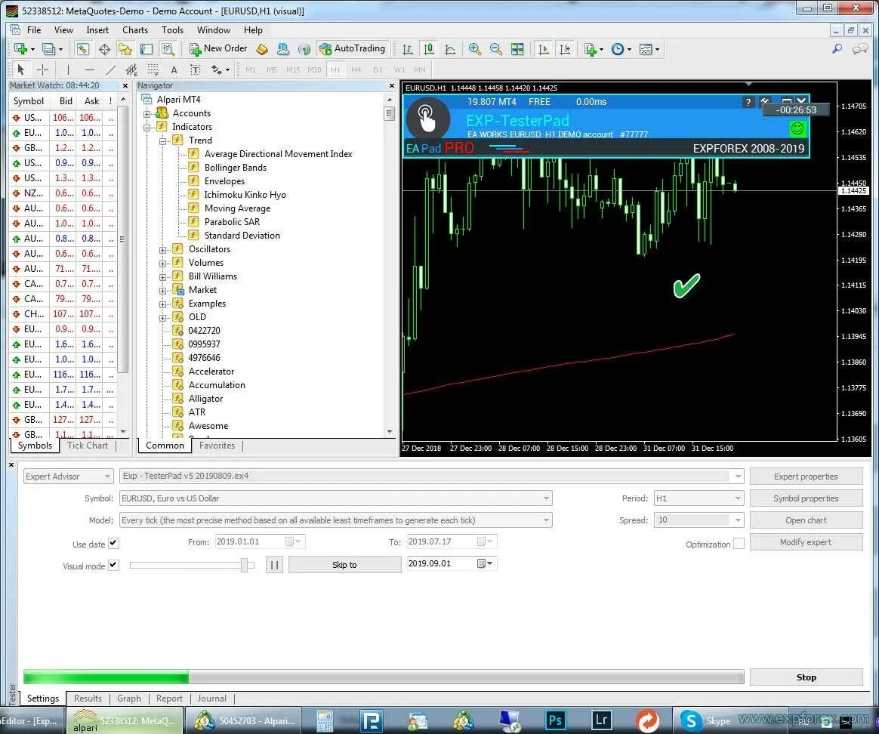Click the New Order toolbar button
This screenshot has height=734, width=879.
point(218,49)
